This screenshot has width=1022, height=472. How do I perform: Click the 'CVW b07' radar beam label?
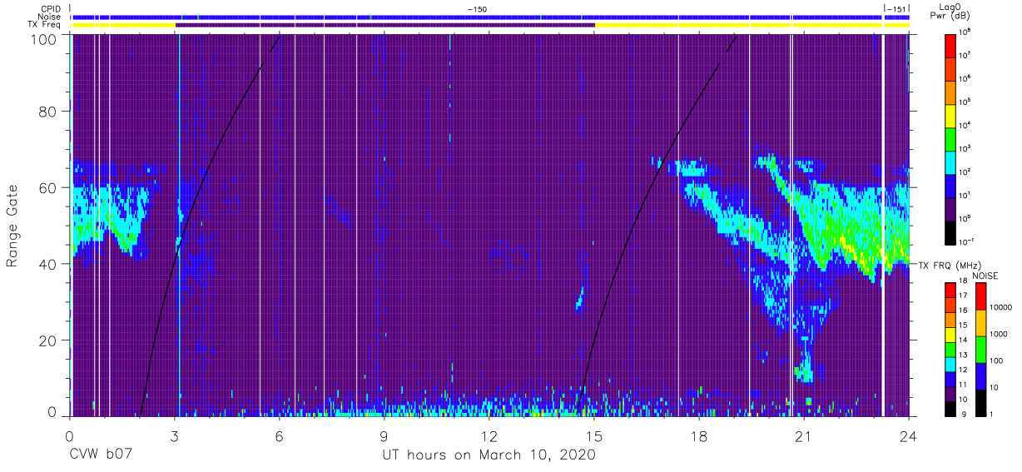101,455
